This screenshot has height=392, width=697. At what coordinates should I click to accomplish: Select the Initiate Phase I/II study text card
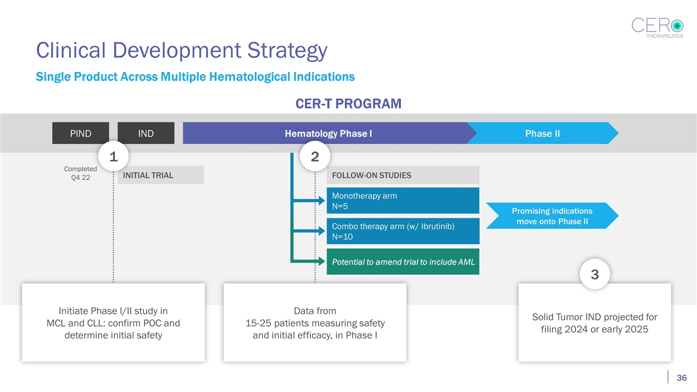tap(113, 323)
